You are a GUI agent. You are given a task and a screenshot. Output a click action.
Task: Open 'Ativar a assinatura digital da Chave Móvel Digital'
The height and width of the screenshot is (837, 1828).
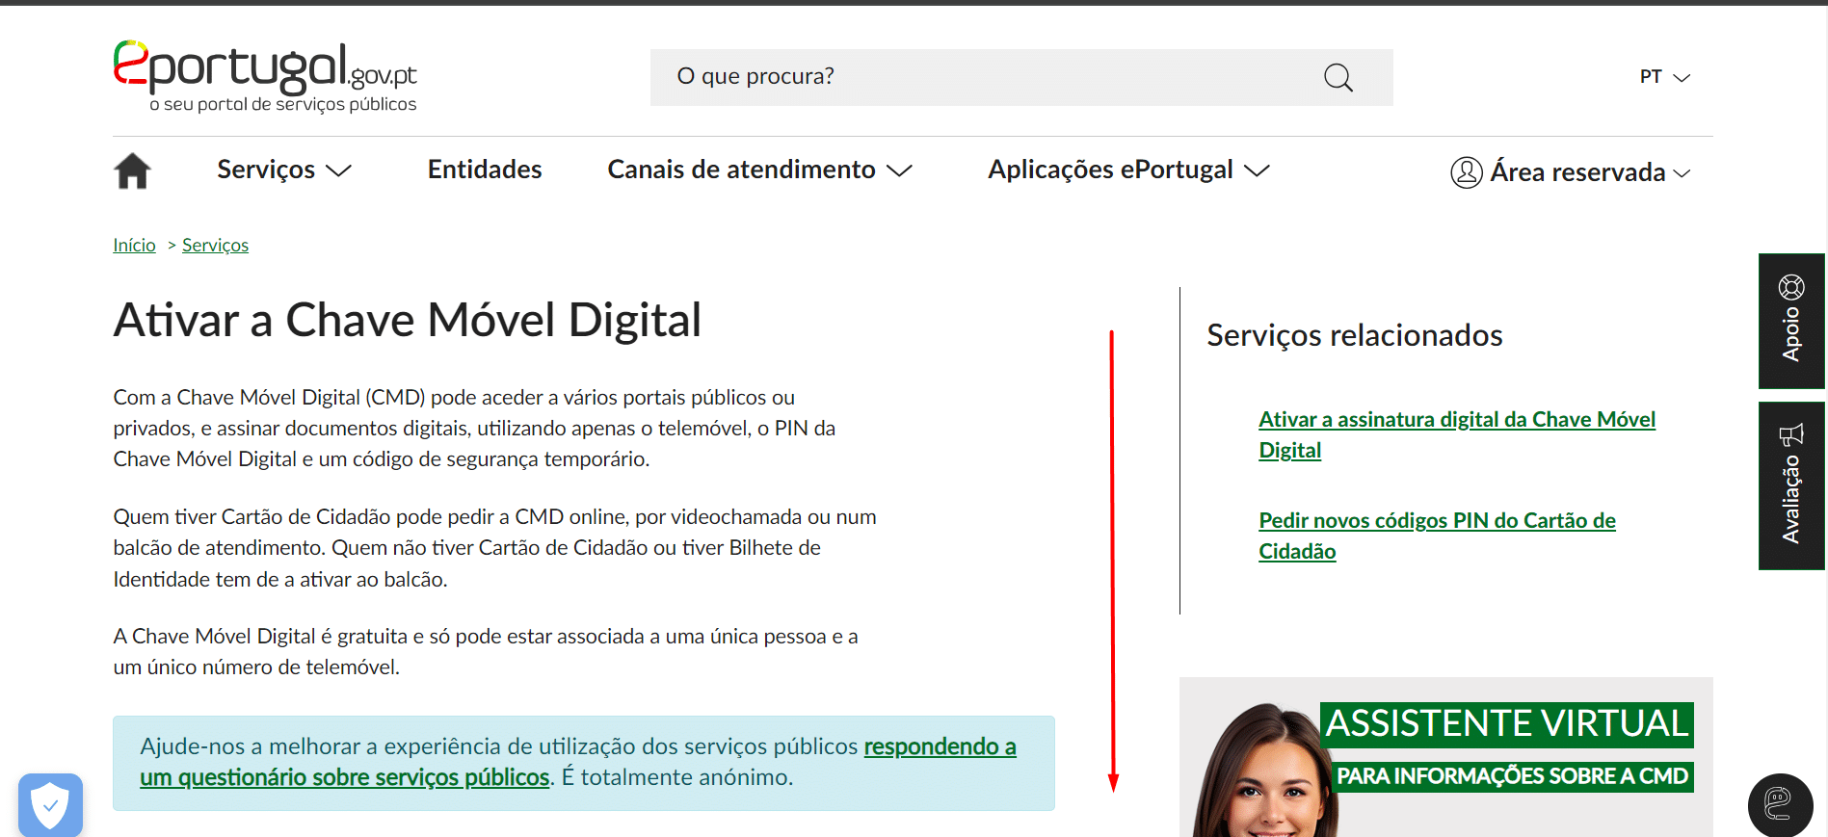(1457, 434)
